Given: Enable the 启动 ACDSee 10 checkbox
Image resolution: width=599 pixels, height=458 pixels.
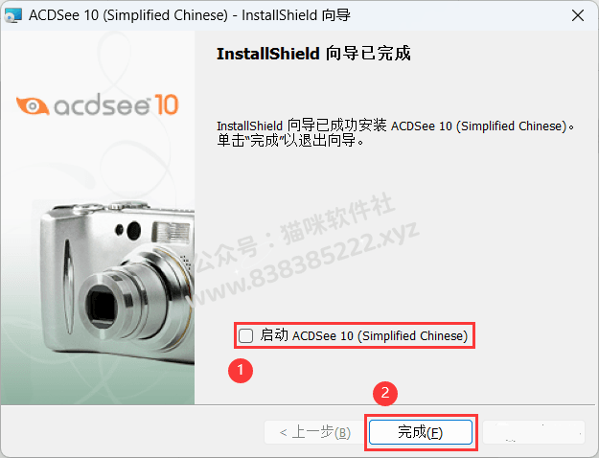Looking at the screenshot, I should tap(245, 335).
